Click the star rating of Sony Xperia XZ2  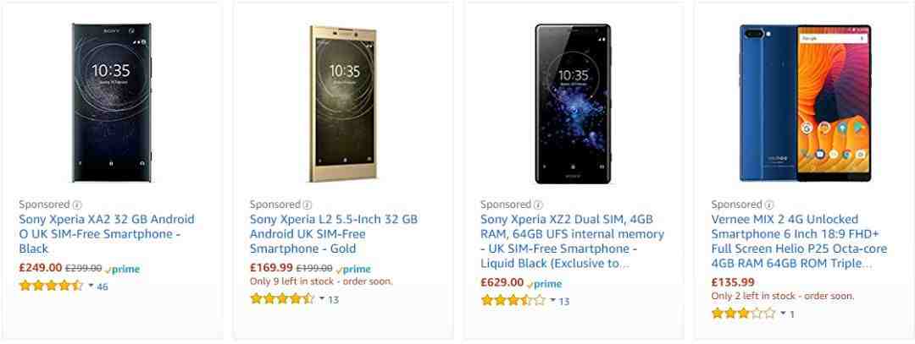[x=513, y=301]
